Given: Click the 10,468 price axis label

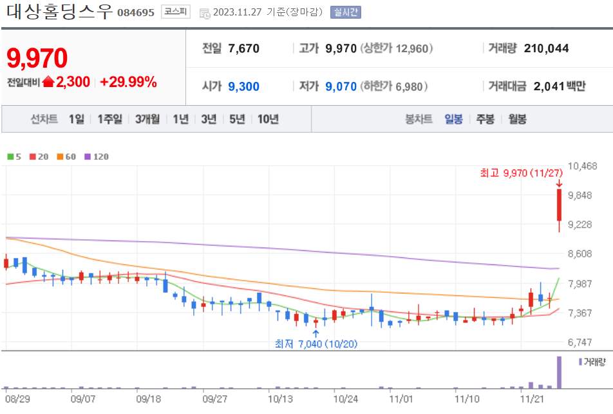Looking at the screenshot, I should coord(582,166).
